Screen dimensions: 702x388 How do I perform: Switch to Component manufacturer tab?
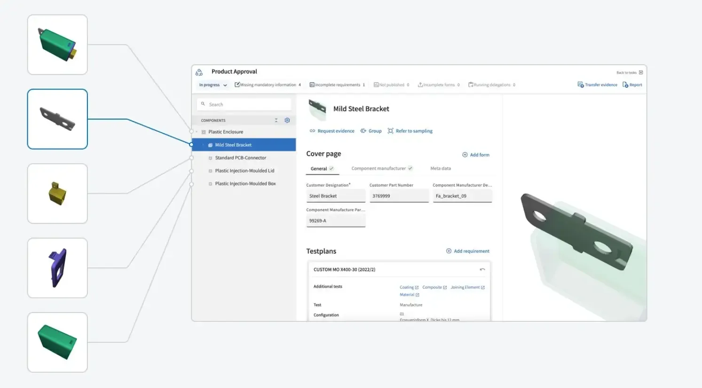coord(382,168)
